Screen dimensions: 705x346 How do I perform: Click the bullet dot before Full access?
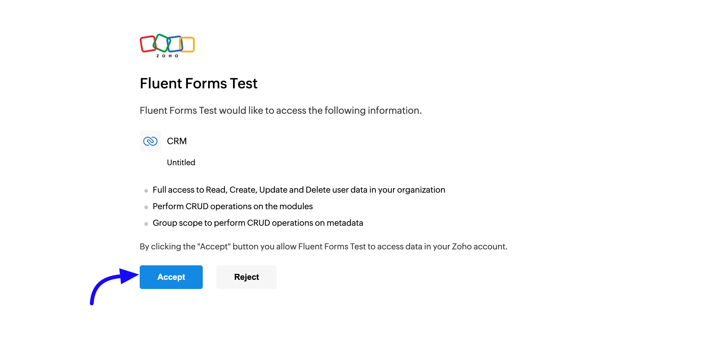pos(146,191)
